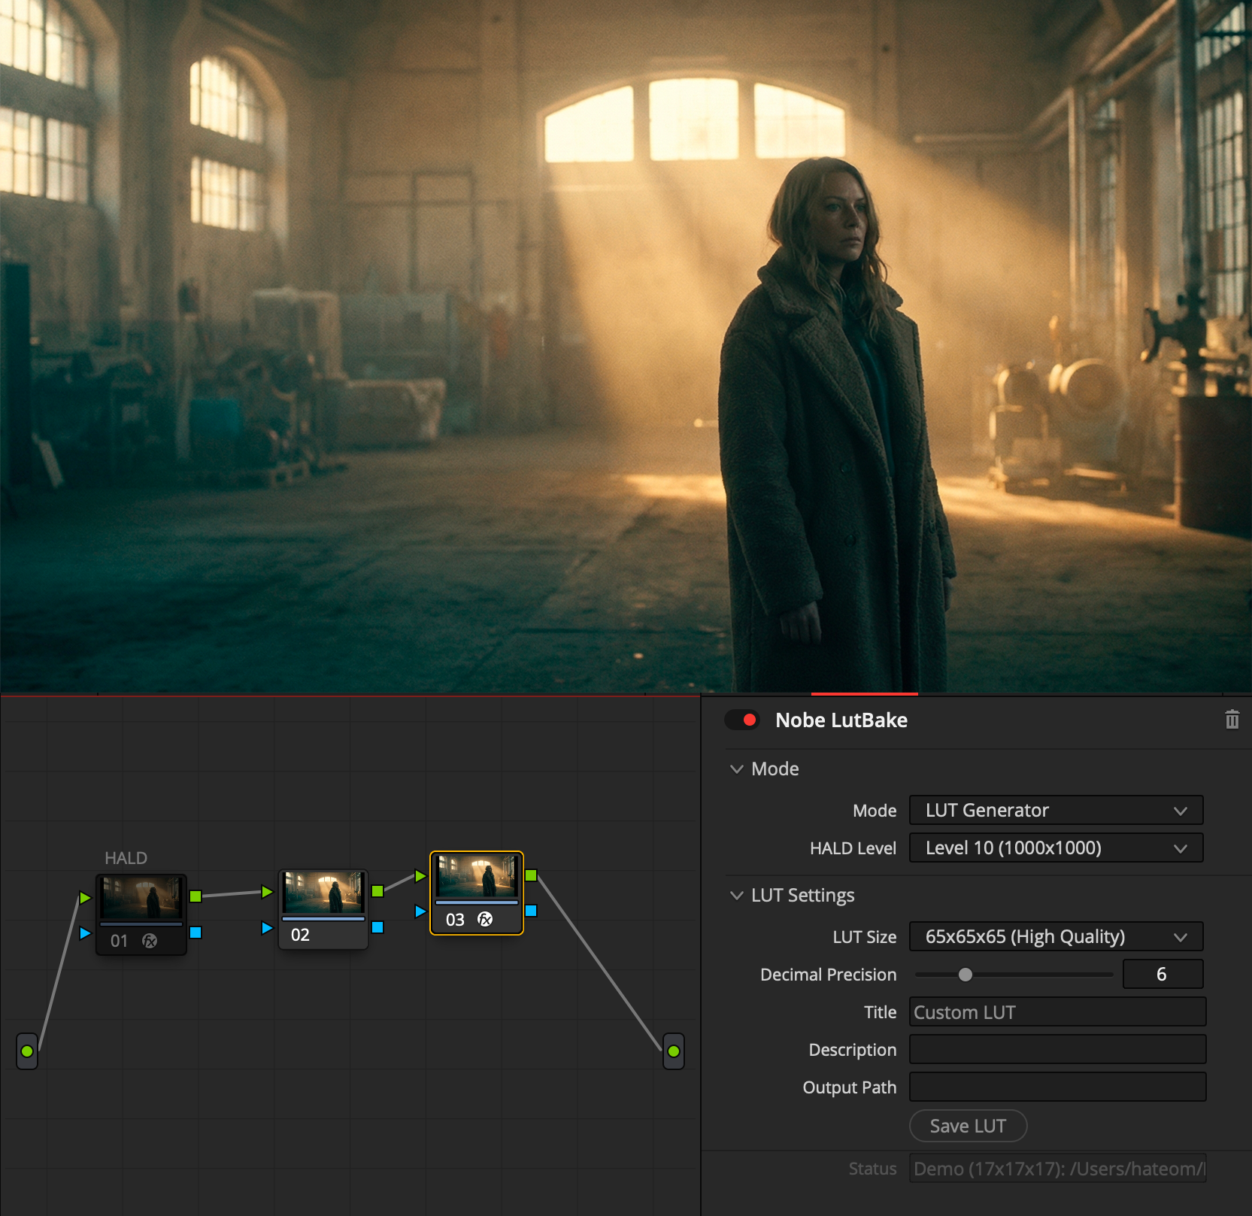Click the fx badge on node 01
Viewport: 1252px width, 1216px height.
(x=150, y=941)
